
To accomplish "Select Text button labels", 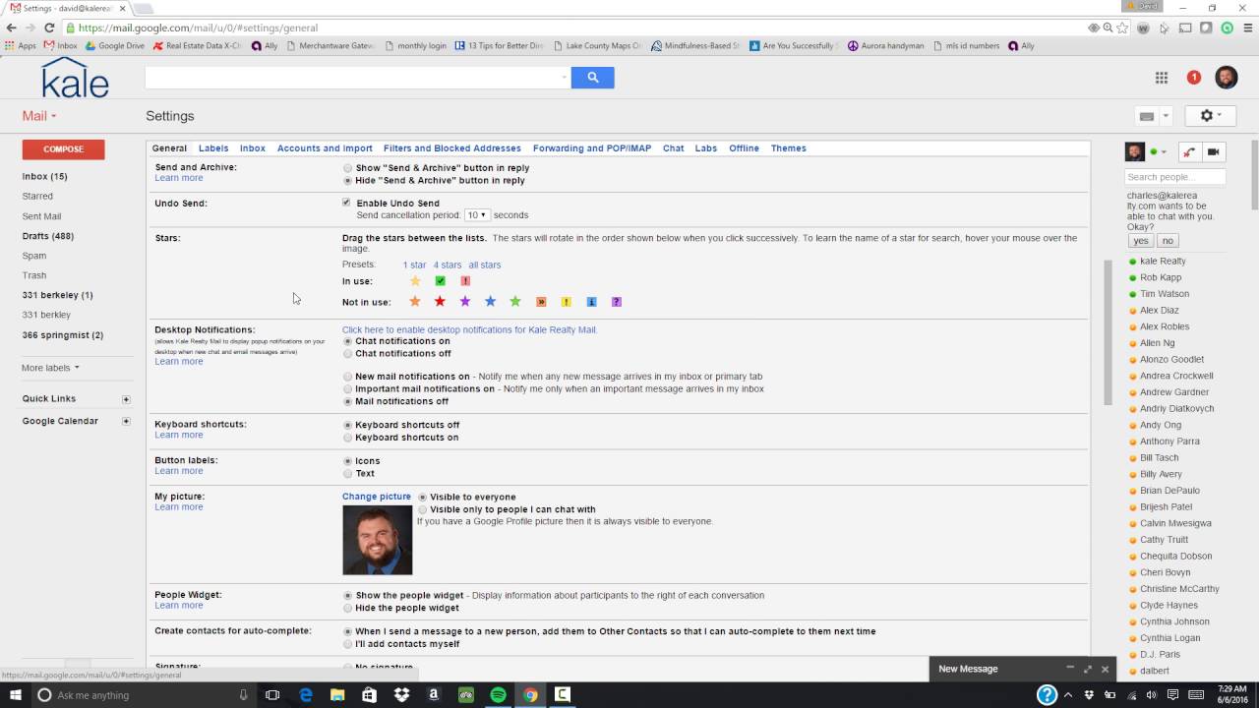I will point(347,473).
